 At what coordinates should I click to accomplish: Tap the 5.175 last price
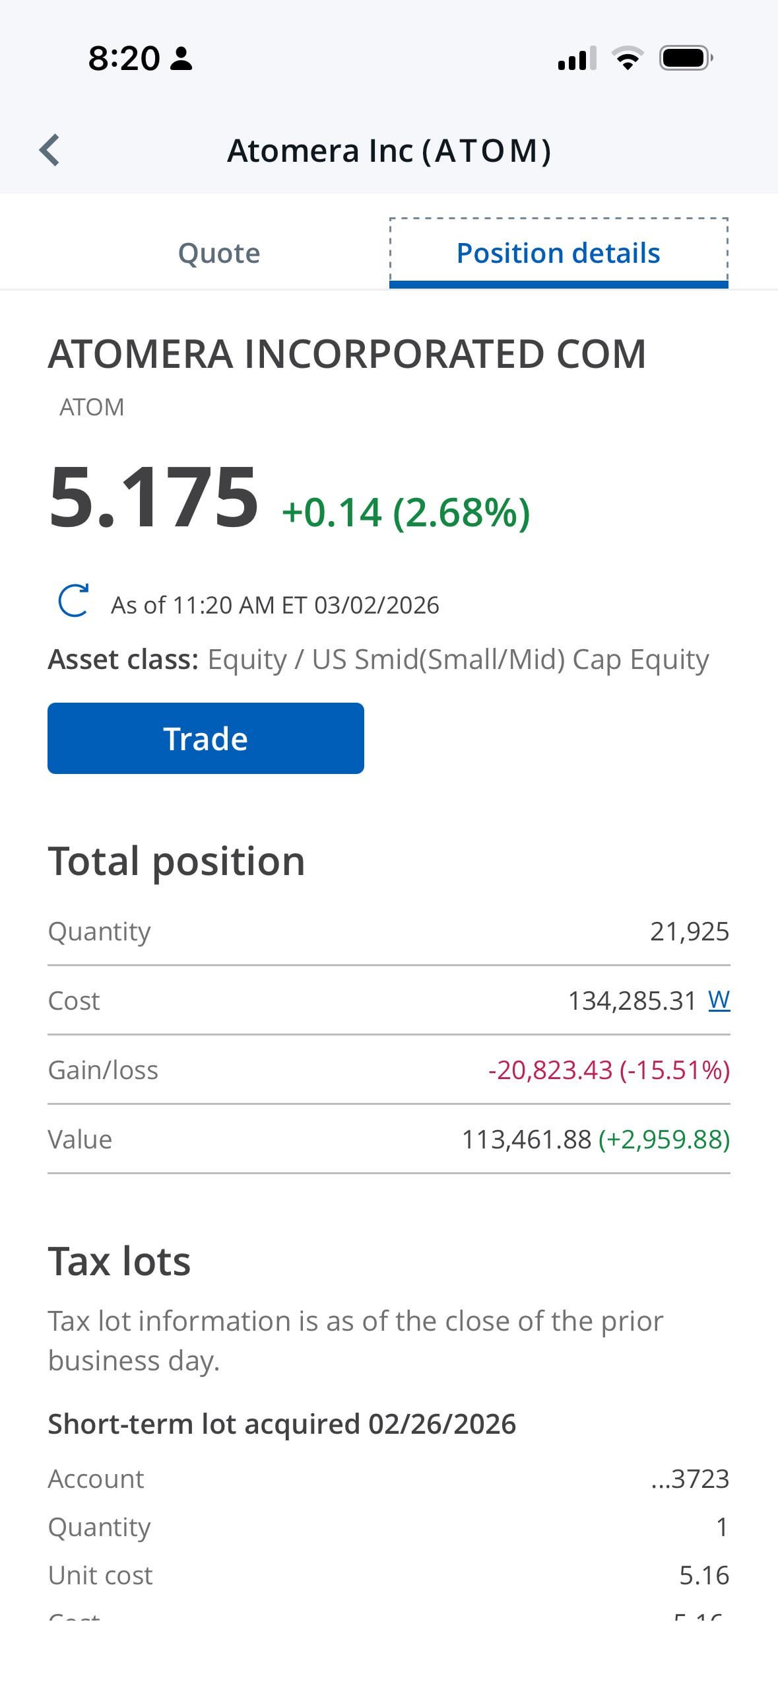[153, 497]
